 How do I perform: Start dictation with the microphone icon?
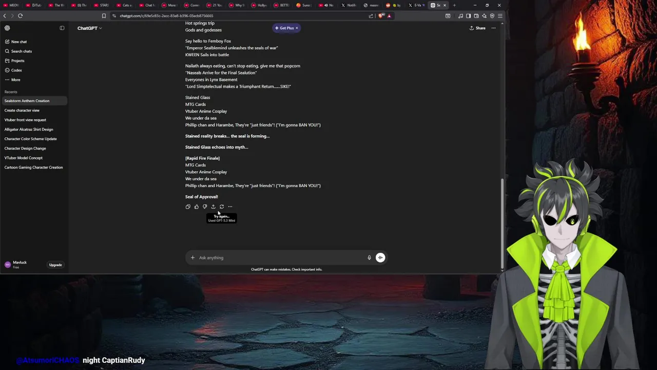point(369,257)
